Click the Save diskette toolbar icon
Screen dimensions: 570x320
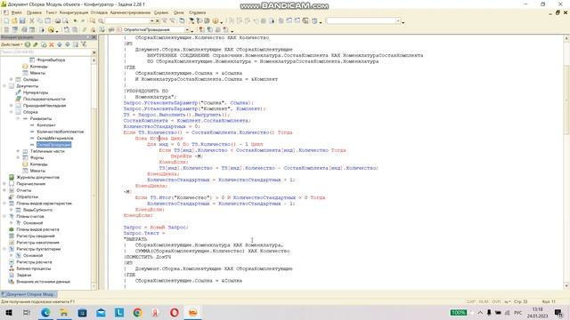point(22,21)
